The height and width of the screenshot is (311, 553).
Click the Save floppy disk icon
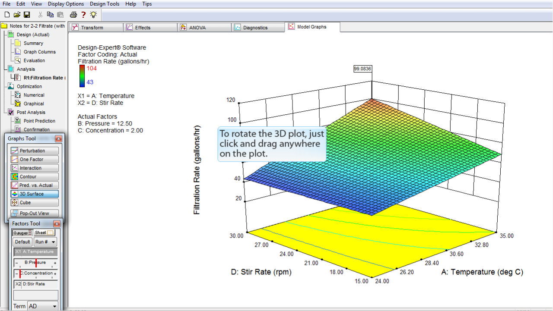pos(27,15)
